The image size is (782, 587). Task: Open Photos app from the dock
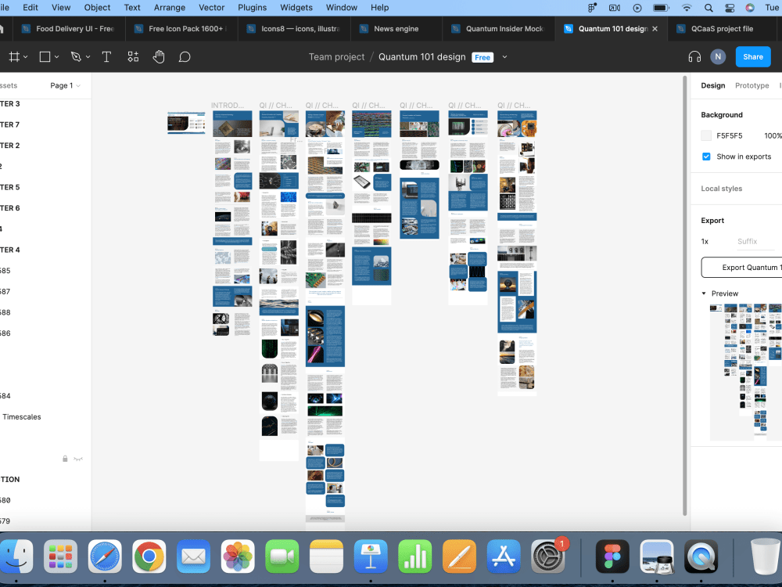(x=238, y=556)
